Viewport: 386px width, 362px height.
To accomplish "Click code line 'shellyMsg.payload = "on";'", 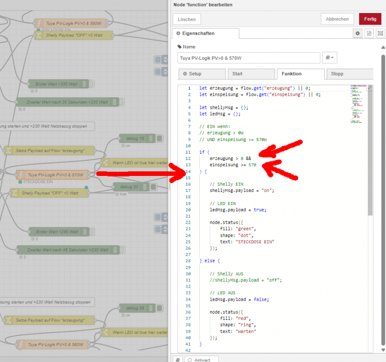I will coord(242,190).
